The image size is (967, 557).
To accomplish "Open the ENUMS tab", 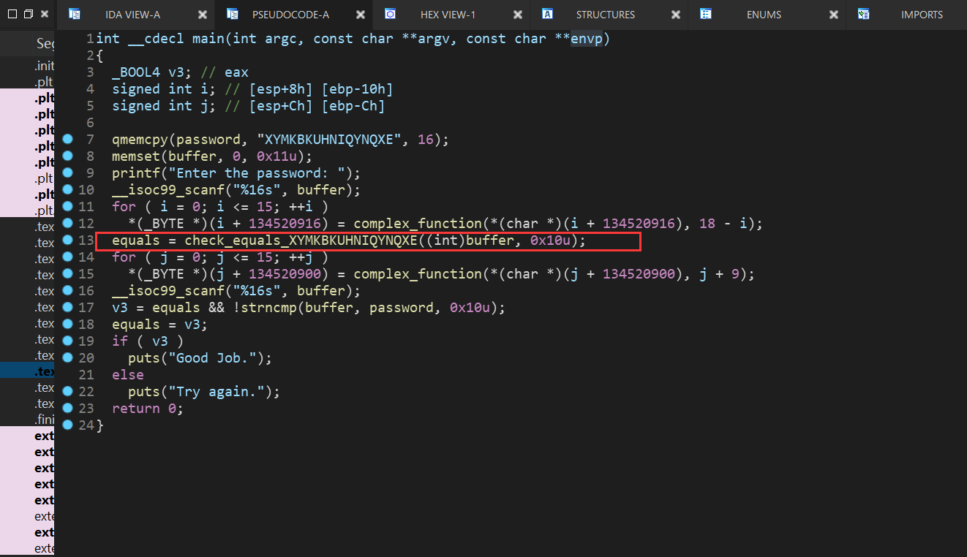I will (x=764, y=15).
